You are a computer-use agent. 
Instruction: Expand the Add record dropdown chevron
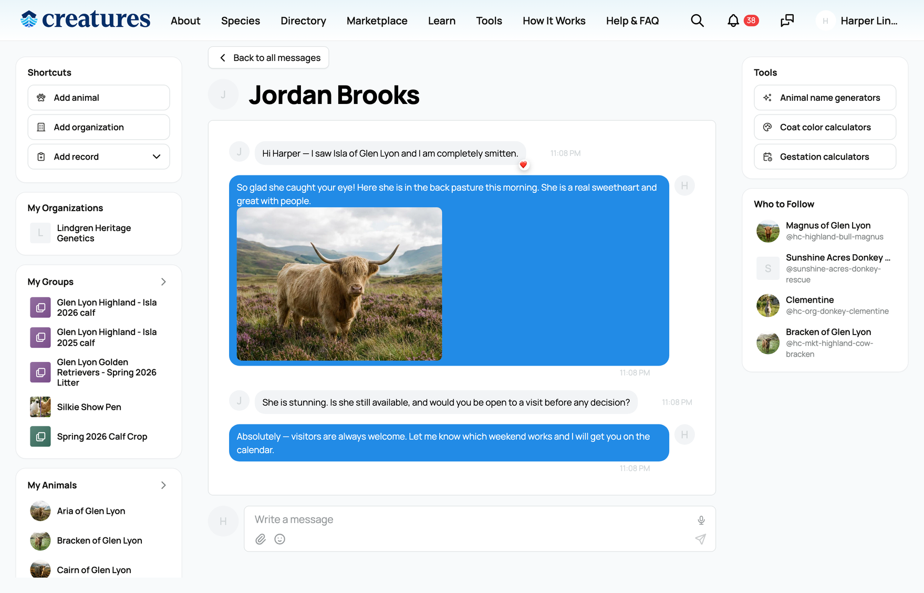click(x=157, y=157)
